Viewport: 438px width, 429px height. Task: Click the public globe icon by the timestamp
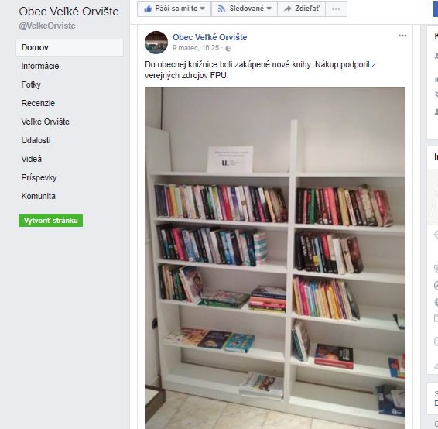click(228, 48)
